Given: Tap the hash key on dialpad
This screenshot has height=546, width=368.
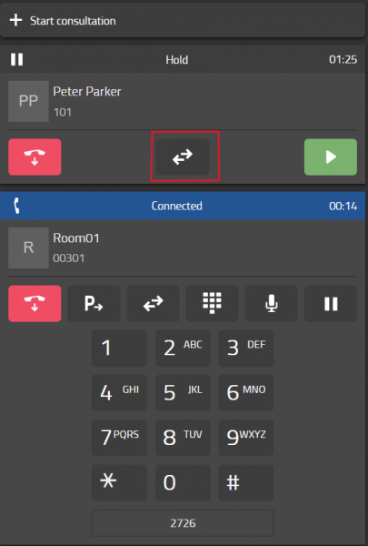Looking at the screenshot, I should 246,482.
